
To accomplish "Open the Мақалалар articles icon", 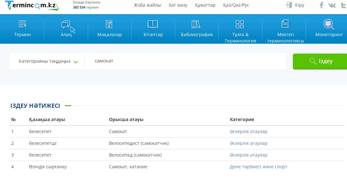I will click(x=109, y=24).
